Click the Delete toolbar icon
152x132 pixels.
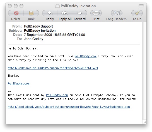[16, 13]
